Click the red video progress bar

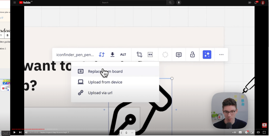point(28,129)
